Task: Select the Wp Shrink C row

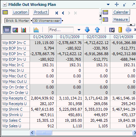Action: click(16, 109)
